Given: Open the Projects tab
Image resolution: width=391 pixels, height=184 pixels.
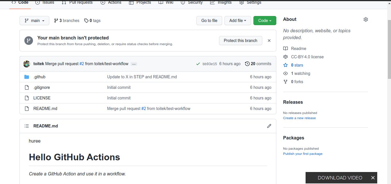Looking at the screenshot, I should tap(140, 3).
